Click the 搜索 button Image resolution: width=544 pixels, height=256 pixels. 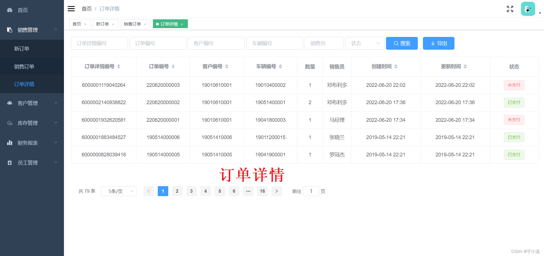coord(402,43)
